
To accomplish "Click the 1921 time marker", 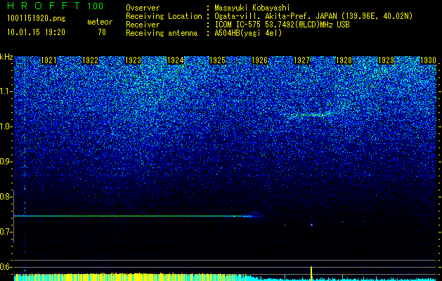I will click(48, 60).
